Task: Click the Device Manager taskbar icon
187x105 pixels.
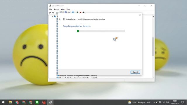Action: click(x=51, y=102)
